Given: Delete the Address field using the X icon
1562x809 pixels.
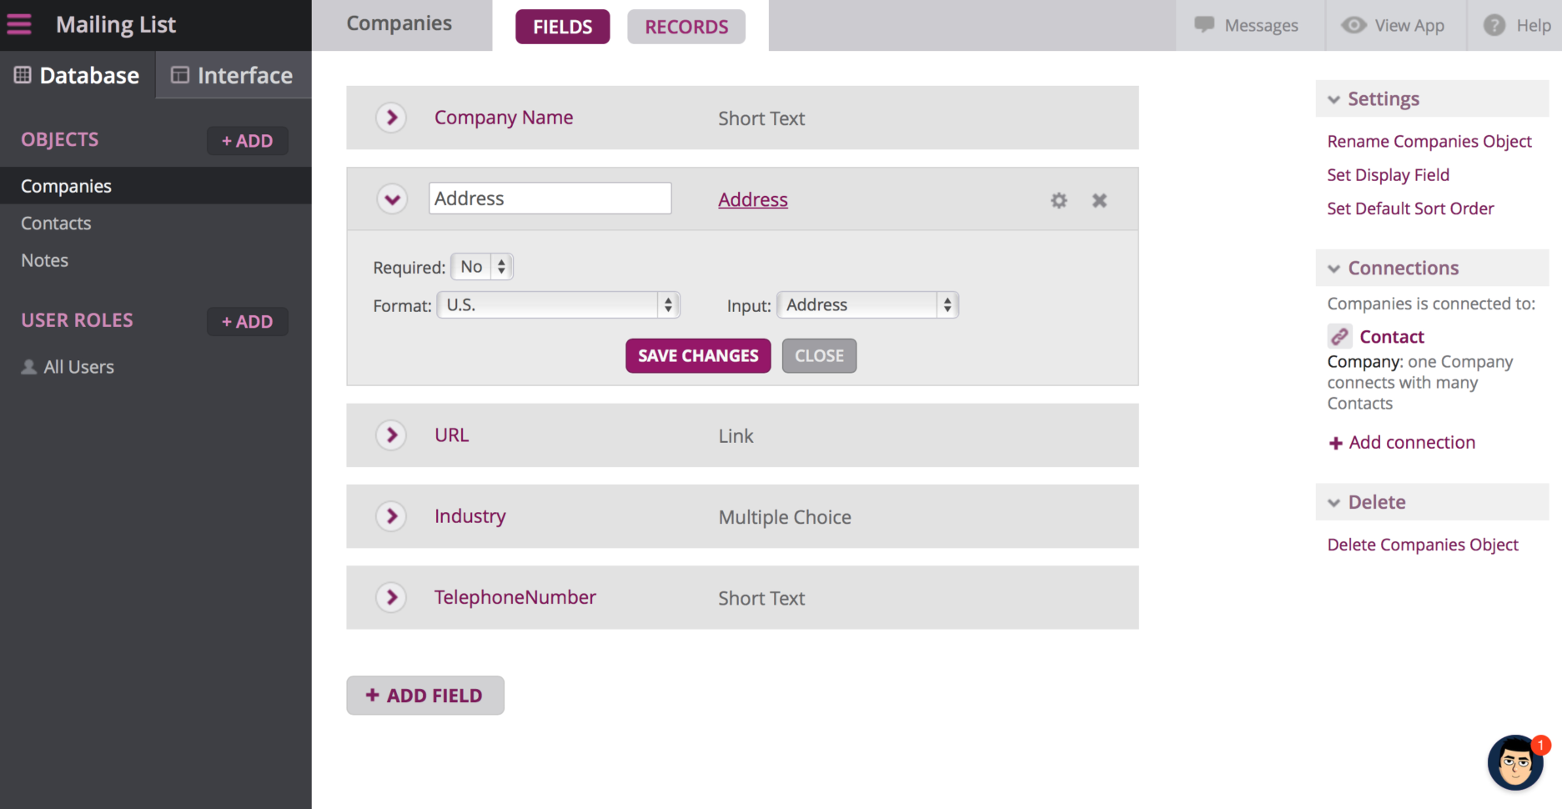Looking at the screenshot, I should (1098, 200).
